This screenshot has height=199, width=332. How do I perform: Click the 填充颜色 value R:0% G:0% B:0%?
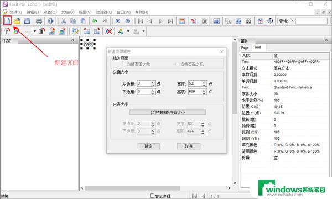coord(297,145)
